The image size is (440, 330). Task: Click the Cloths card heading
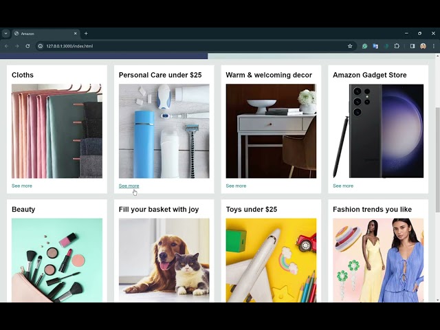[23, 75]
